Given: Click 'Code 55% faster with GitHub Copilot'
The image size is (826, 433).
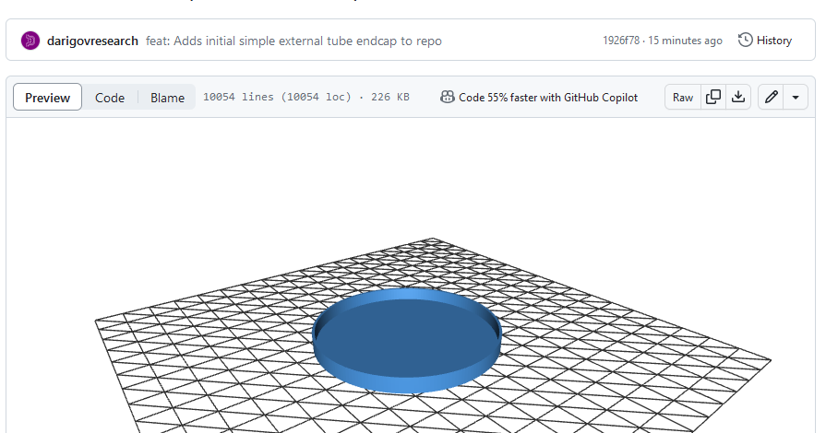Looking at the screenshot, I should click(x=548, y=98).
